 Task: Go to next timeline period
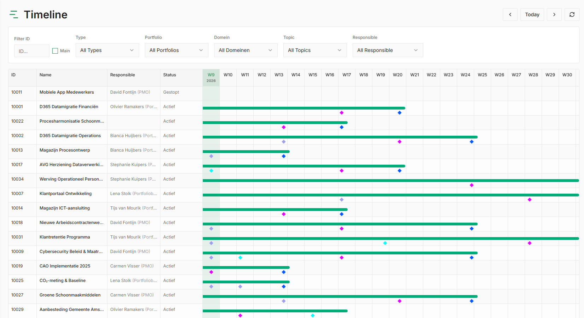(x=554, y=14)
